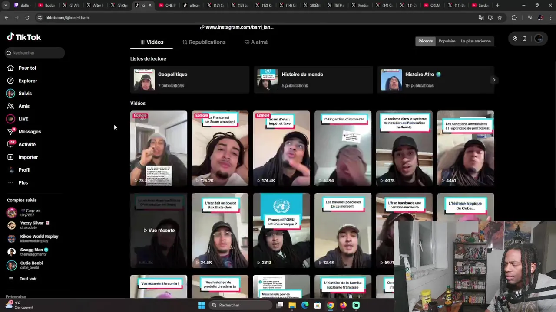The width and height of the screenshot is (556, 312).
Task: Switch to OKLM YouTube browser tab
Action: [432, 5]
